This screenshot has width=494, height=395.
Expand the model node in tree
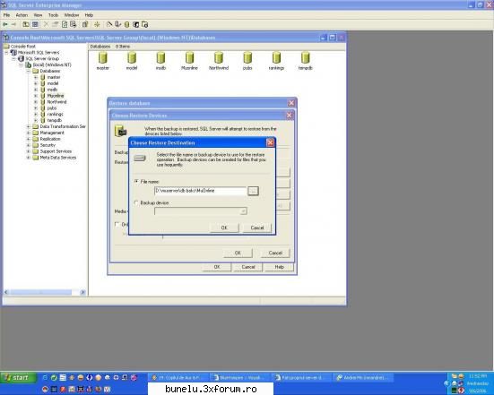point(36,83)
